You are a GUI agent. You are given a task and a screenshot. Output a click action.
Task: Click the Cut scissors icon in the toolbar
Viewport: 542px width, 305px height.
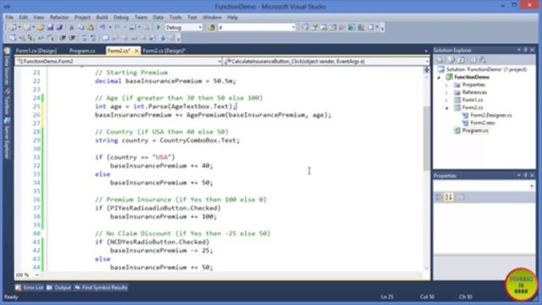71,27
